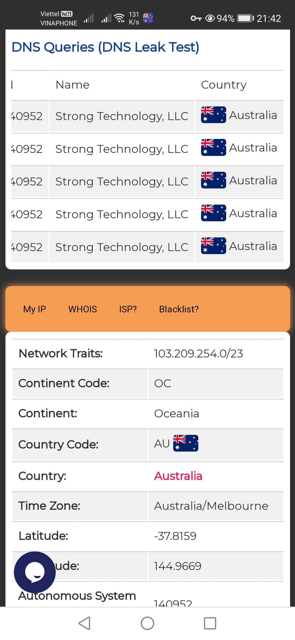Tap battery icon in status bar
The height and width of the screenshot is (640, 295).
tap(246, 18)
